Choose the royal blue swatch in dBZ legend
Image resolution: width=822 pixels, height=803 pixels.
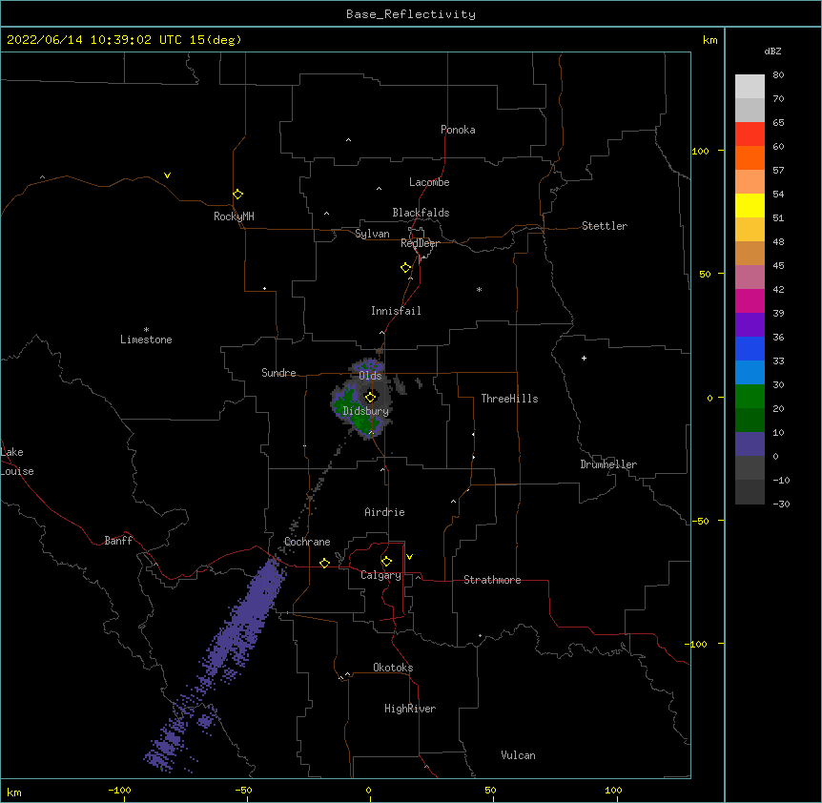[750, 348]
